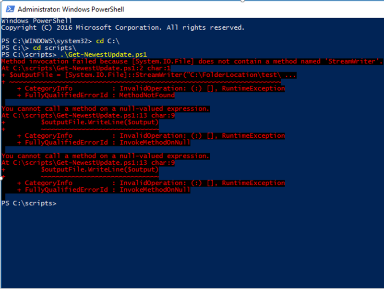Click the second $outputFile.WriteLine($output) line
The image size is (384, 289).
click(x=100, y=169)
